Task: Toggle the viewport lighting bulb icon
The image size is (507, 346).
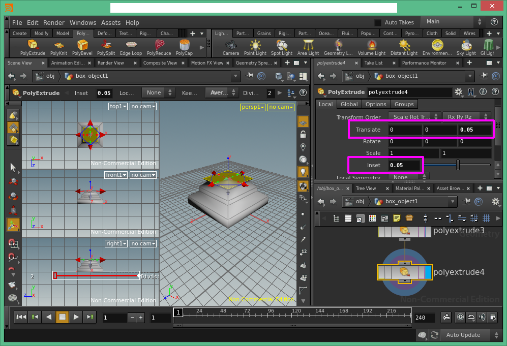Action: [x=303, y=172]
